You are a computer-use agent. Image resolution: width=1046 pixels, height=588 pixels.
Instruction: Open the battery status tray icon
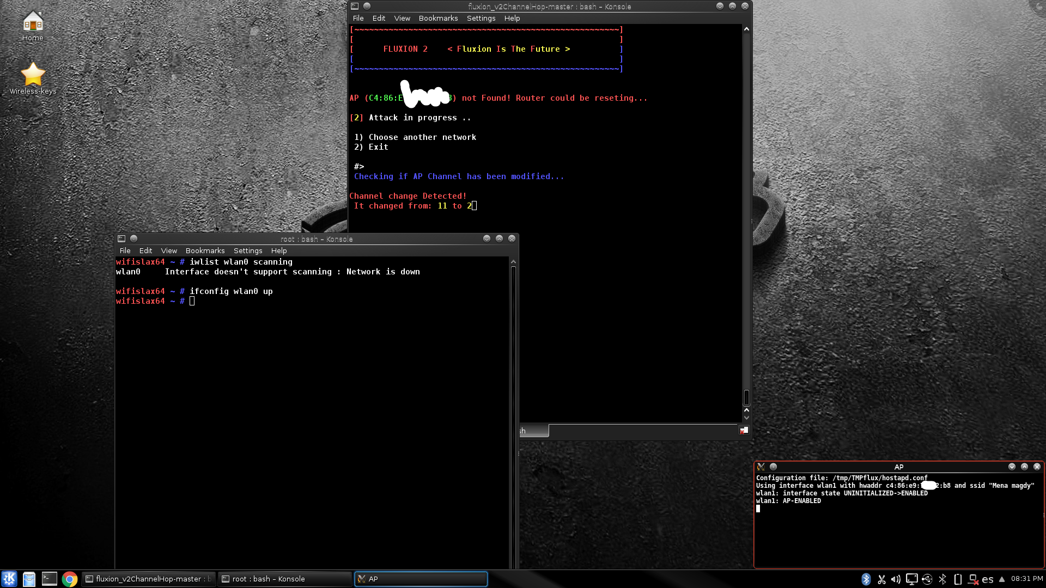(958, 579)
